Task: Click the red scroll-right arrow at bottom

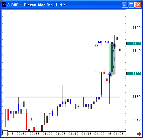Action: tap(139, 134)
